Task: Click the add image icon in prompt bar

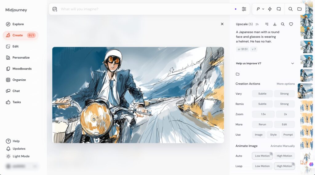Action: point(55,9)
